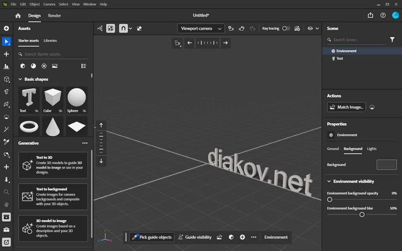Filter starter assets by images icon
The width and height of the screenshot is (402, 251).
pyautogui.click(x=54, y=66)
